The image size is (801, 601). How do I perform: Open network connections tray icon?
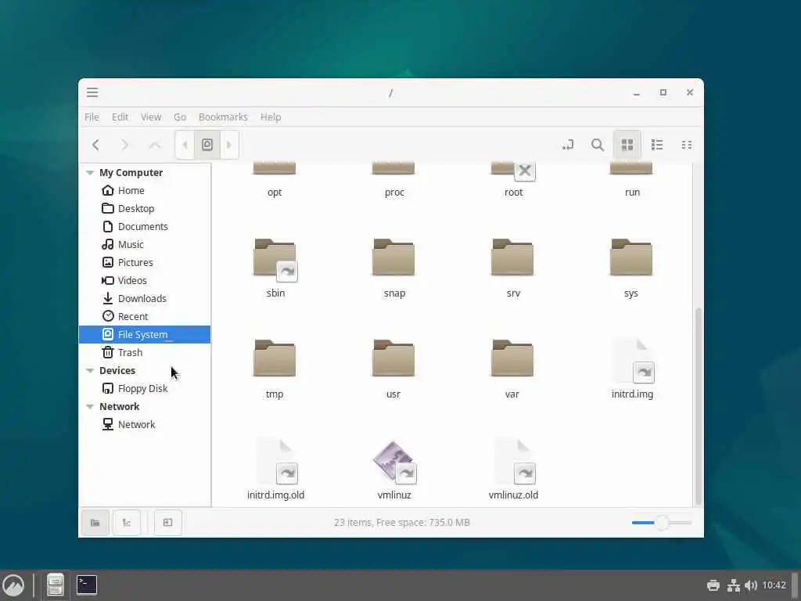pos(734,585)
